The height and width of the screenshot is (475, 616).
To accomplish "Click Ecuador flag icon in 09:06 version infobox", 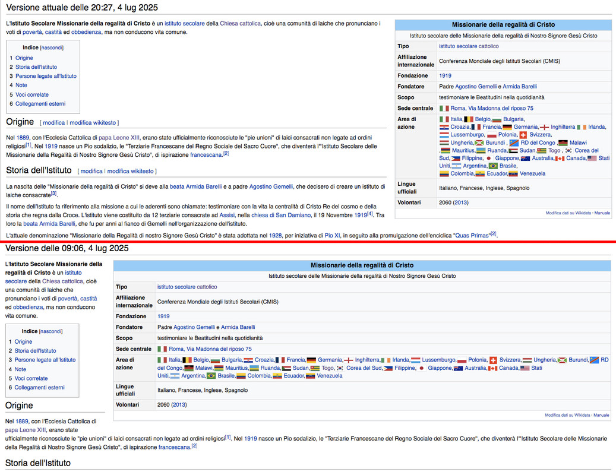I will point(277,376).
